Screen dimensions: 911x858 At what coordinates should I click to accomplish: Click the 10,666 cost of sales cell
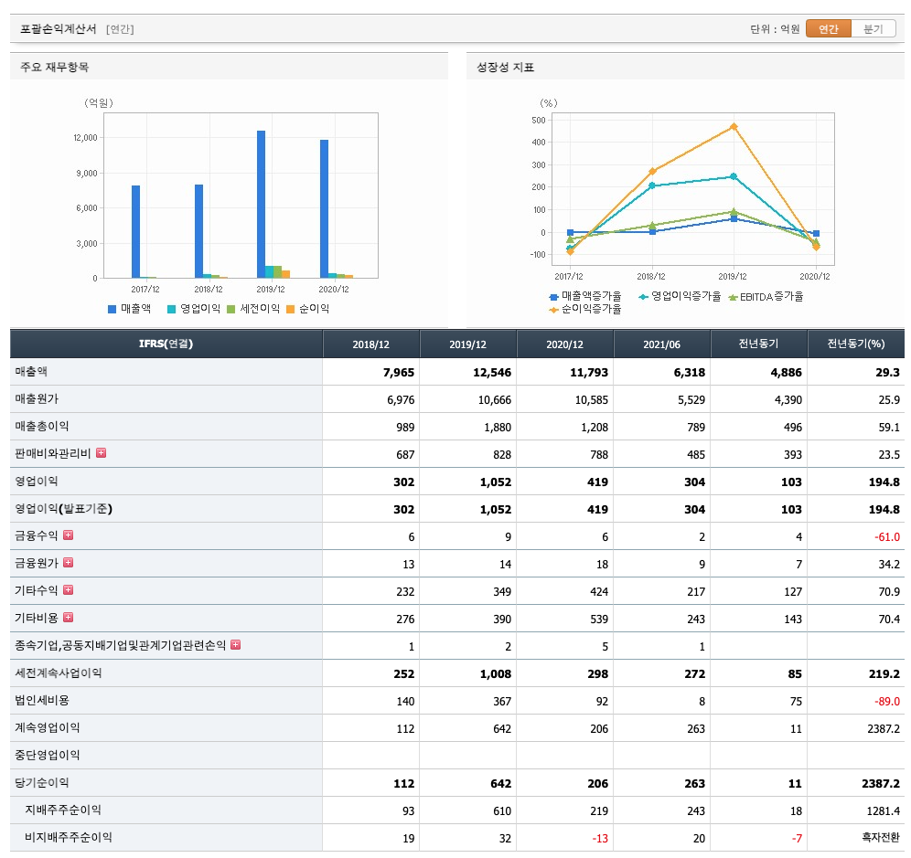pos(468,399)
